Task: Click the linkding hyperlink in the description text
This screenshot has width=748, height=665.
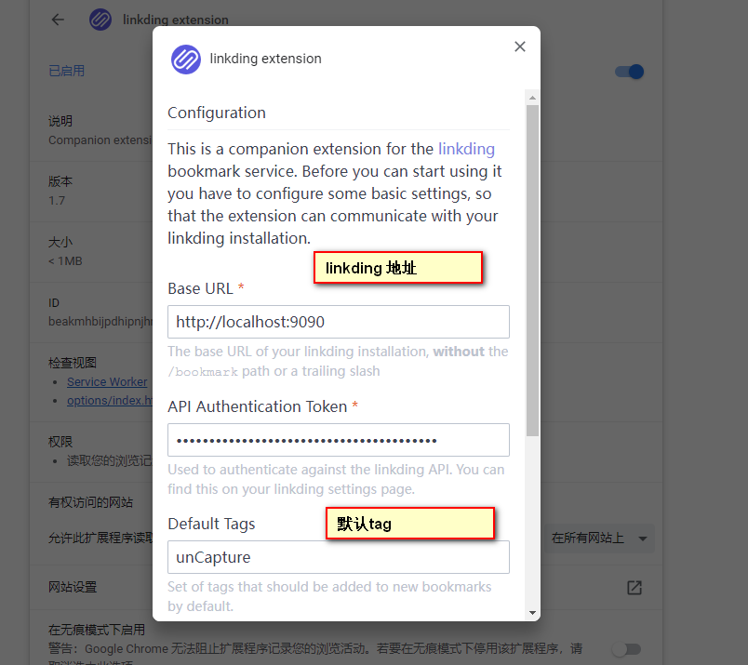Action: 466,148
